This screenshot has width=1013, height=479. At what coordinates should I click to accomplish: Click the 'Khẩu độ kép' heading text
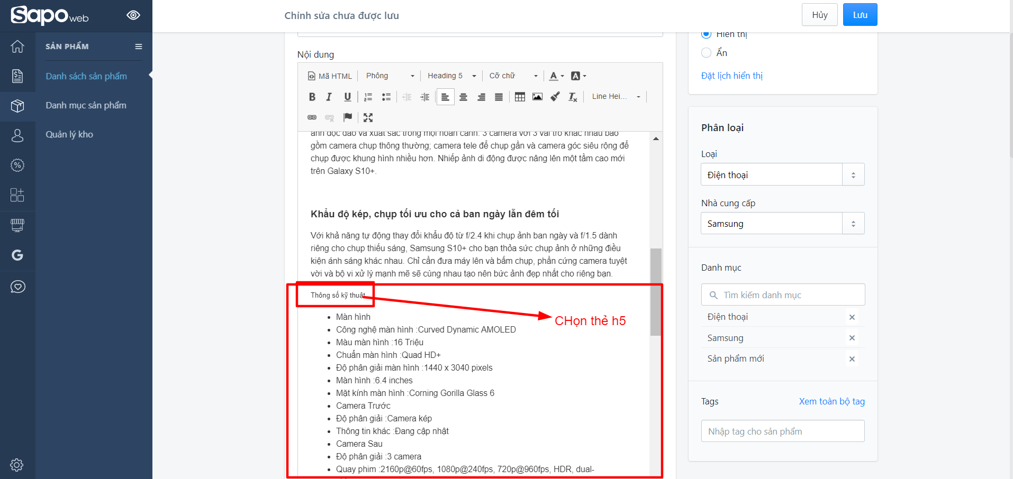click(x=435, y=214)
